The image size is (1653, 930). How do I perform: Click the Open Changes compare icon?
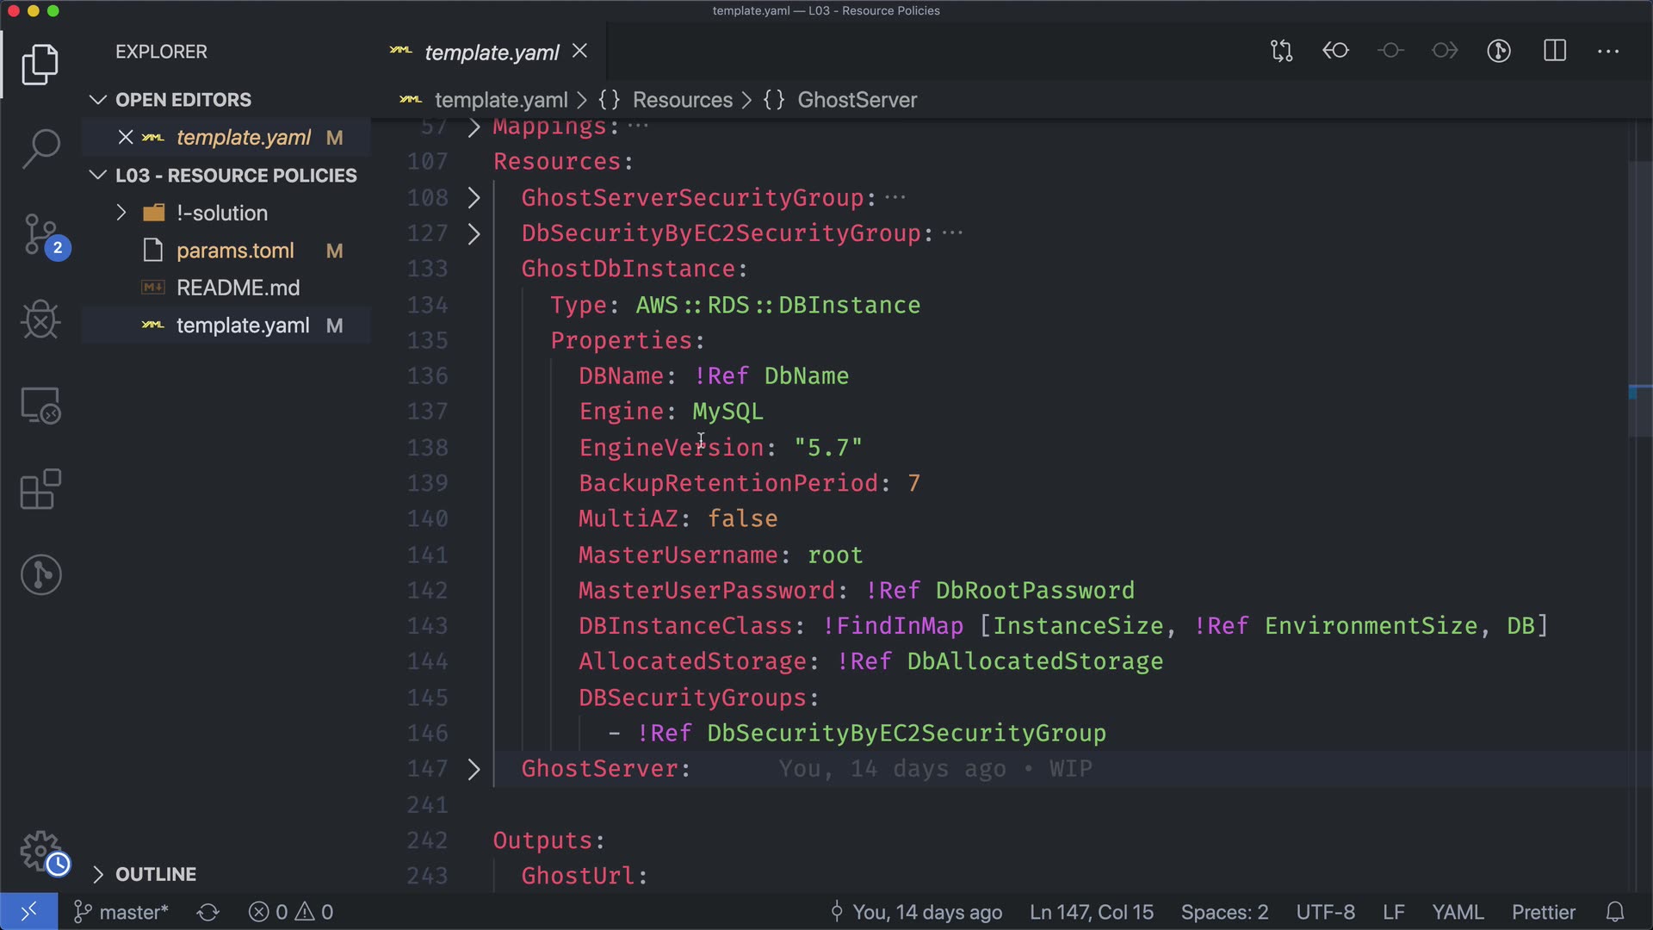pos(1281,51)
